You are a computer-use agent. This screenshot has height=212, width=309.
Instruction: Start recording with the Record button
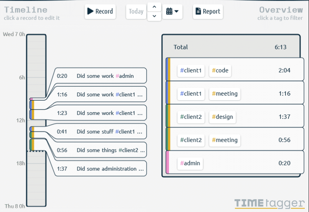tap(100, 12)
